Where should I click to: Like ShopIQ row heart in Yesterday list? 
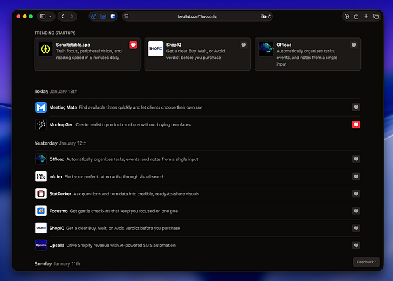pyautogui.click(x=356, y=228)
